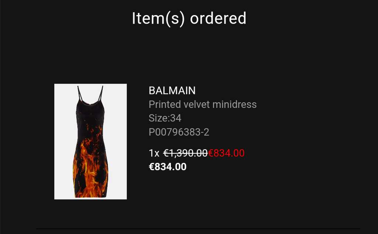Click the 1x quantity label

pos(154,153)
